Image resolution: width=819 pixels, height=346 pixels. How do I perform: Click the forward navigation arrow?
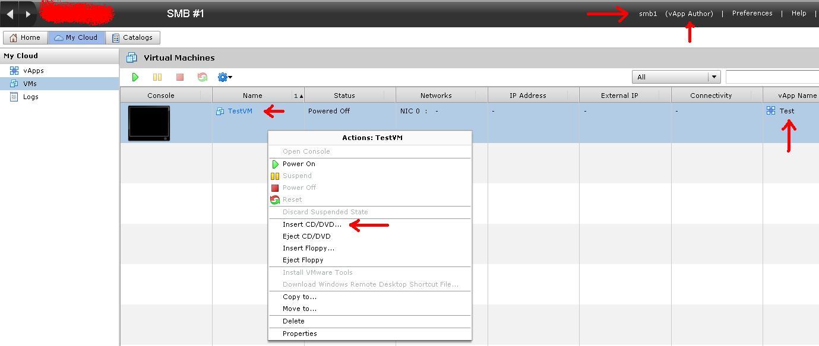[x=28, y=14]
